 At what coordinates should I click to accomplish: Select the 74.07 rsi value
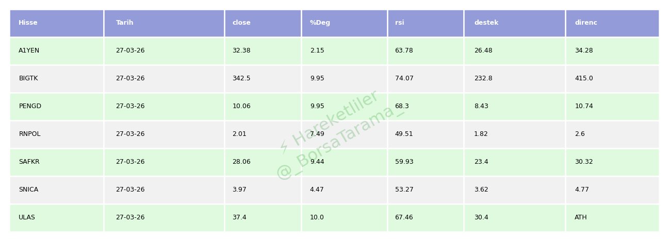[404, 78]
